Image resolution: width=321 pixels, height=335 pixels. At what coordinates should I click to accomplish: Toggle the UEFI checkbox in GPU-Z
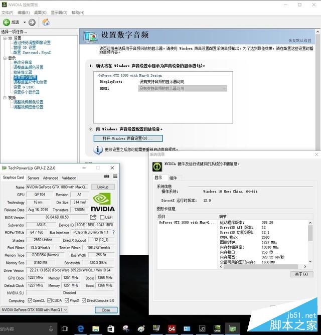click(x=102, y=217)
